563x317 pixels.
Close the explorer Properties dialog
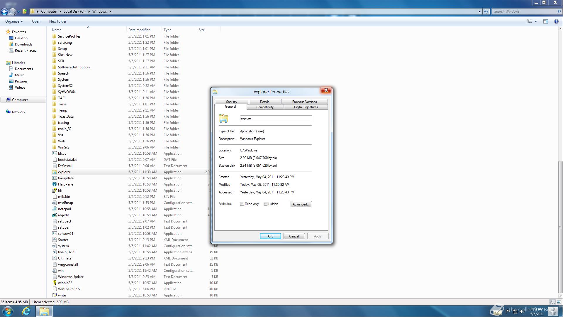326,90
